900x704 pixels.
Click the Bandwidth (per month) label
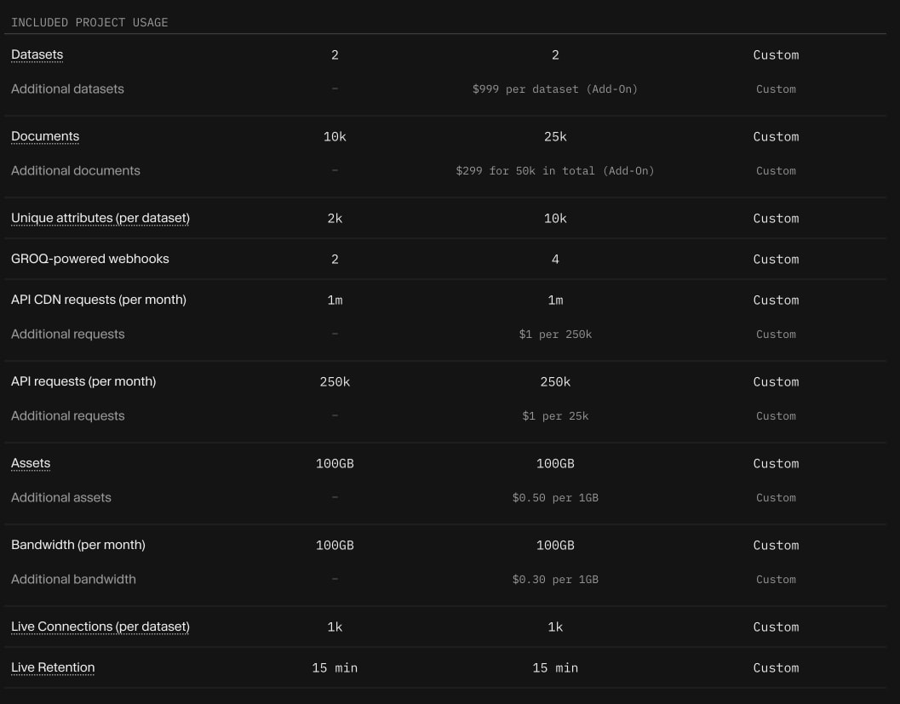[78, 545]
